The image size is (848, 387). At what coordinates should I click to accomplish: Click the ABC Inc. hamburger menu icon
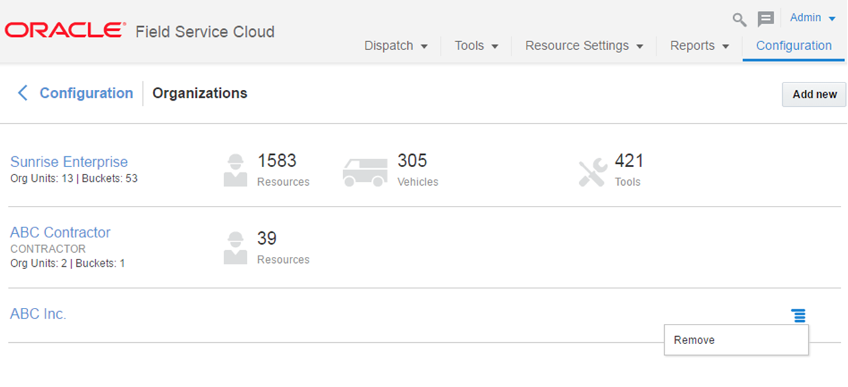pos(798,315)
